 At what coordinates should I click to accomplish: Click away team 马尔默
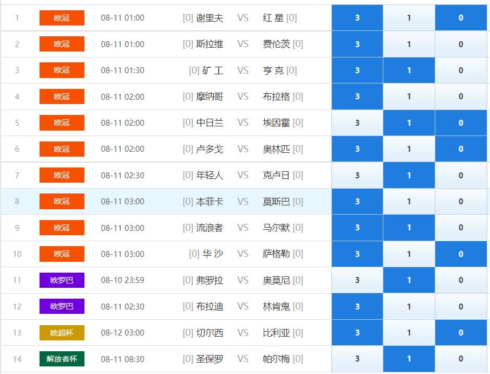click(277, 228)
